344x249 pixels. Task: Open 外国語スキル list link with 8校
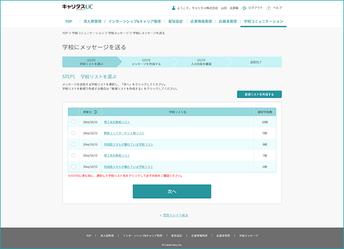click(128, 144)
